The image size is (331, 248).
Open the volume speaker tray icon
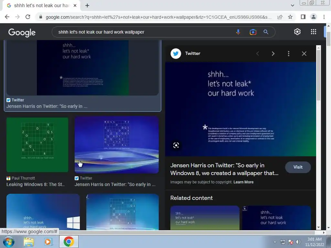(x=298, y=242)
